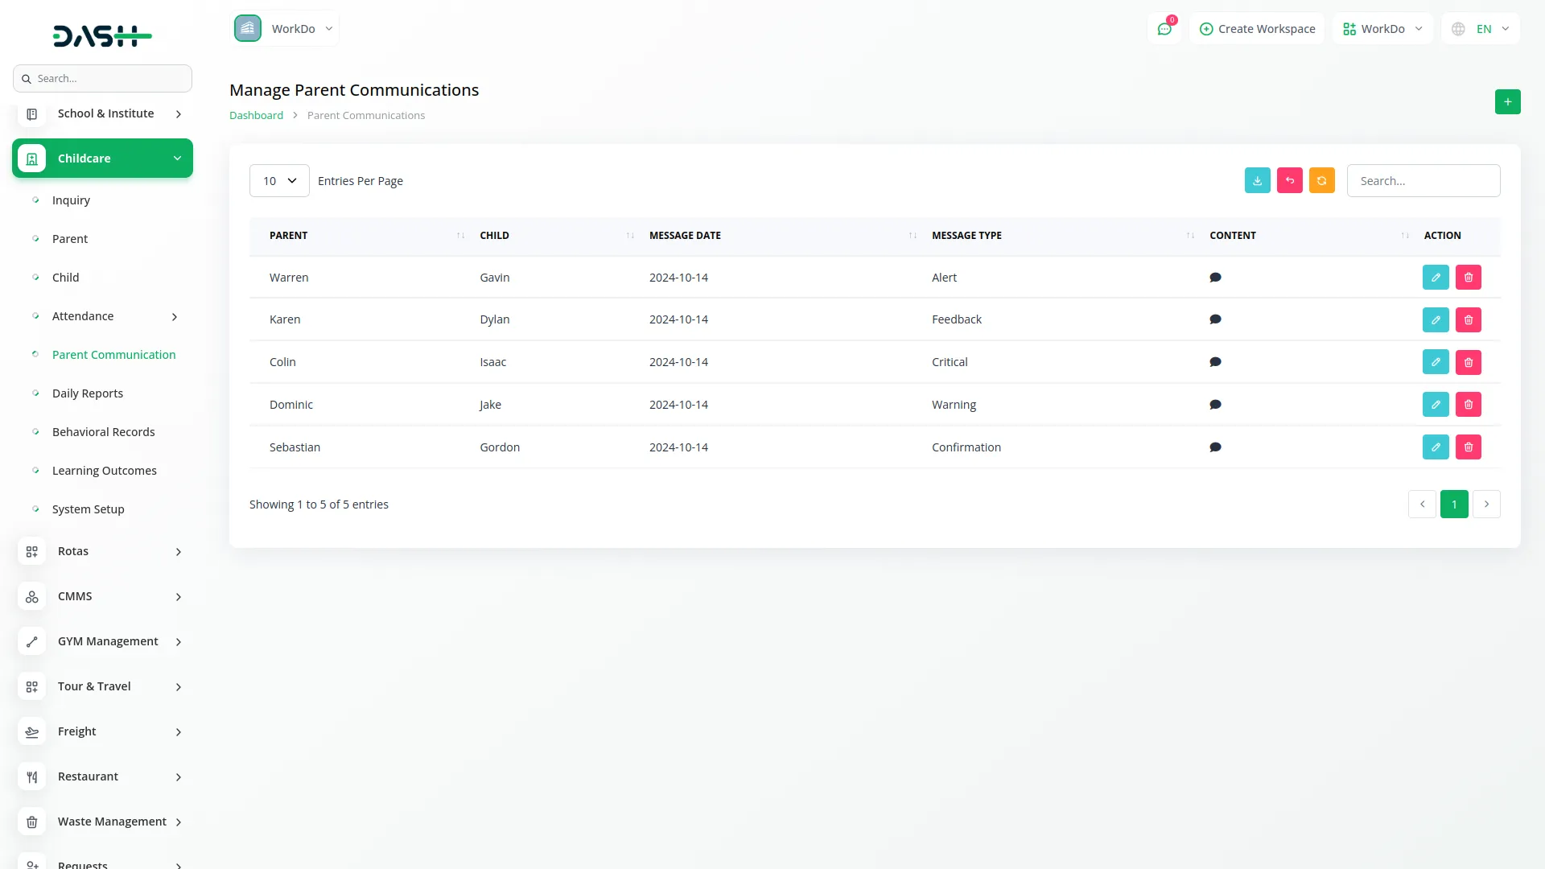The width and height of the screenshot is (1545, 869).
Task: Sort table by Parent column
Action: [288, 236]
